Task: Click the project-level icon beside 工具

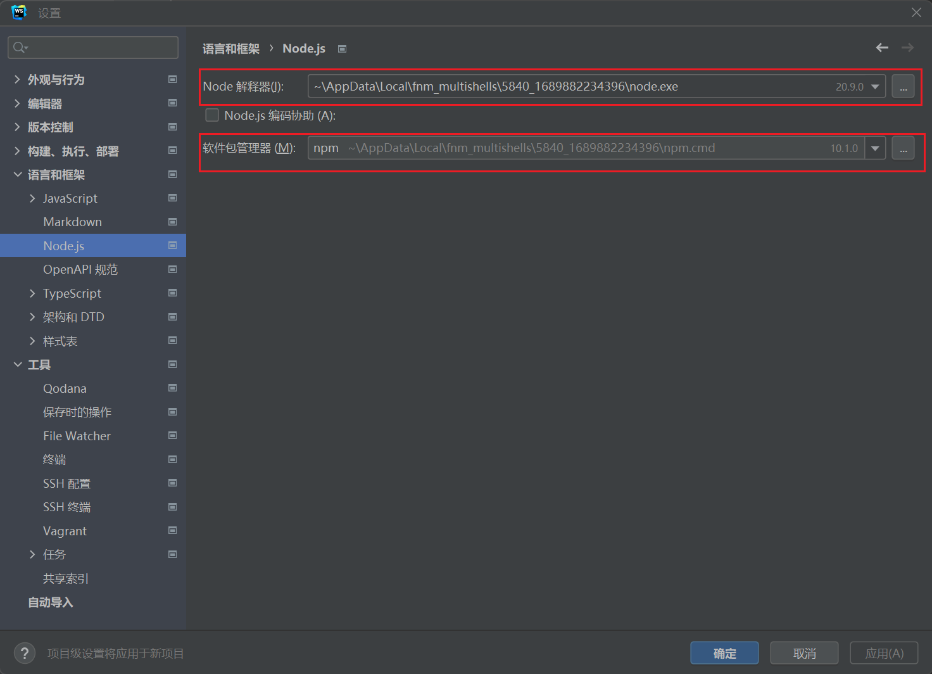Action: 172,364
